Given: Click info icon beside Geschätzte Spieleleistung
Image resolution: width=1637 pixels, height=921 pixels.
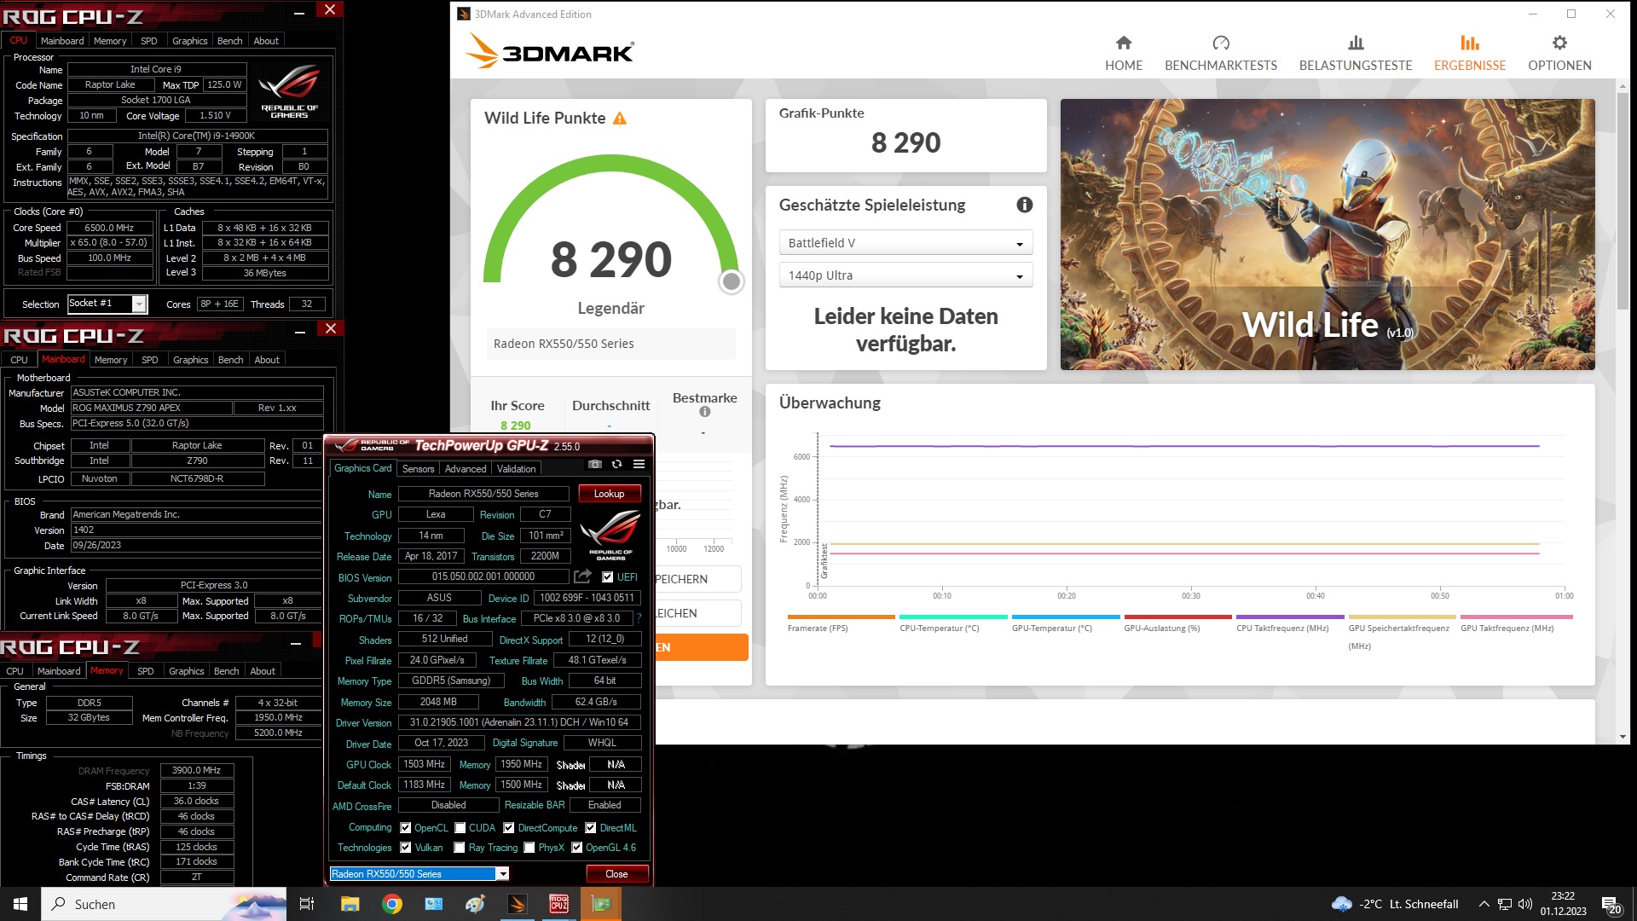Looking at the screenshot, I should (1025, 205).
